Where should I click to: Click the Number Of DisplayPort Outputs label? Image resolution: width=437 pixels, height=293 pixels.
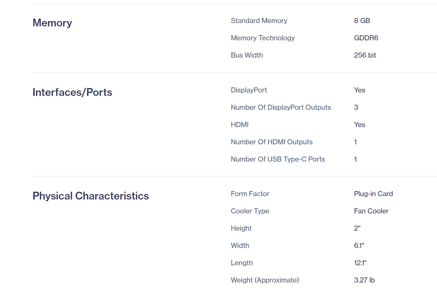tap(281, 107)
